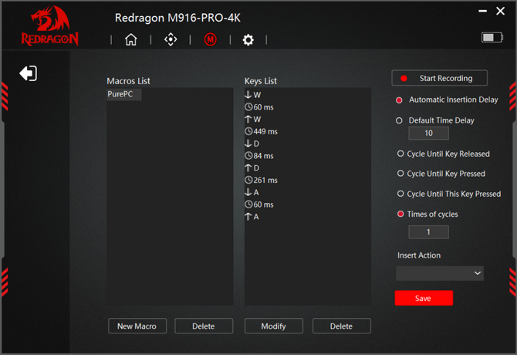517x355 pixels.
Task: Create a New Macro
Action: [137, 326]
